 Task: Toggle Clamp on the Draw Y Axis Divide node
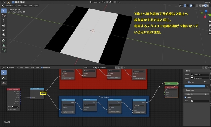63,108
